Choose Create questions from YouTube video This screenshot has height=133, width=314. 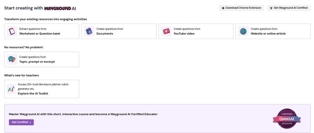(196, 31)
